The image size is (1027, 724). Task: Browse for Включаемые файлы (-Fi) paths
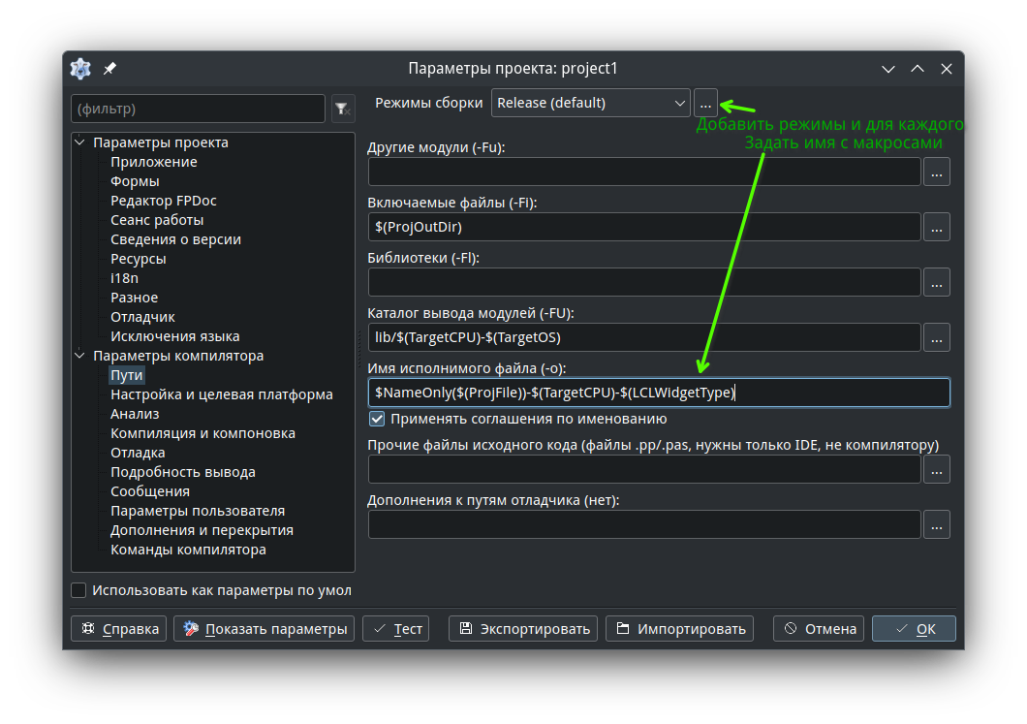[x=937, y=228]
